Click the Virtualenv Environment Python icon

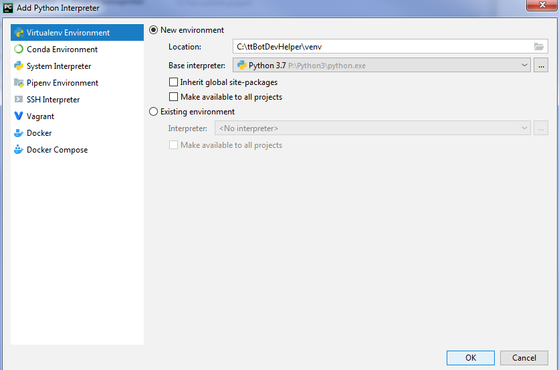[19, 33]
